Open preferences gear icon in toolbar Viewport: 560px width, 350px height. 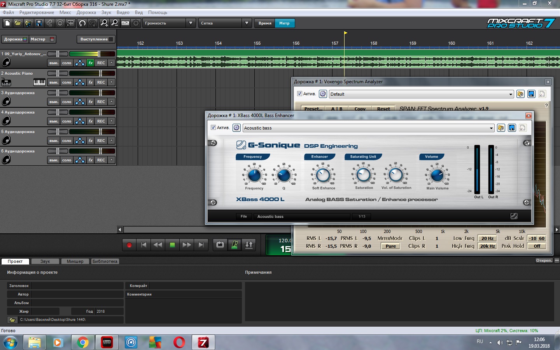(136, 23)
